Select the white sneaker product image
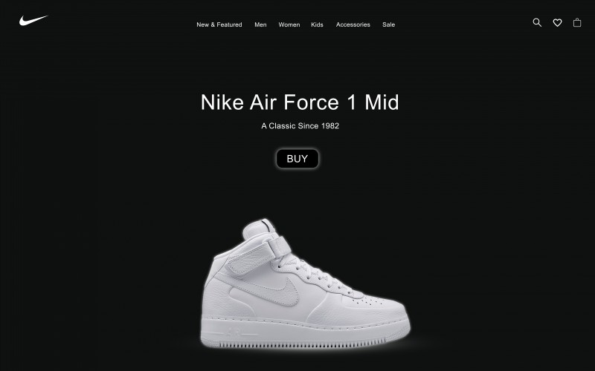Screen dimensions: 595x371 (305, 283)
